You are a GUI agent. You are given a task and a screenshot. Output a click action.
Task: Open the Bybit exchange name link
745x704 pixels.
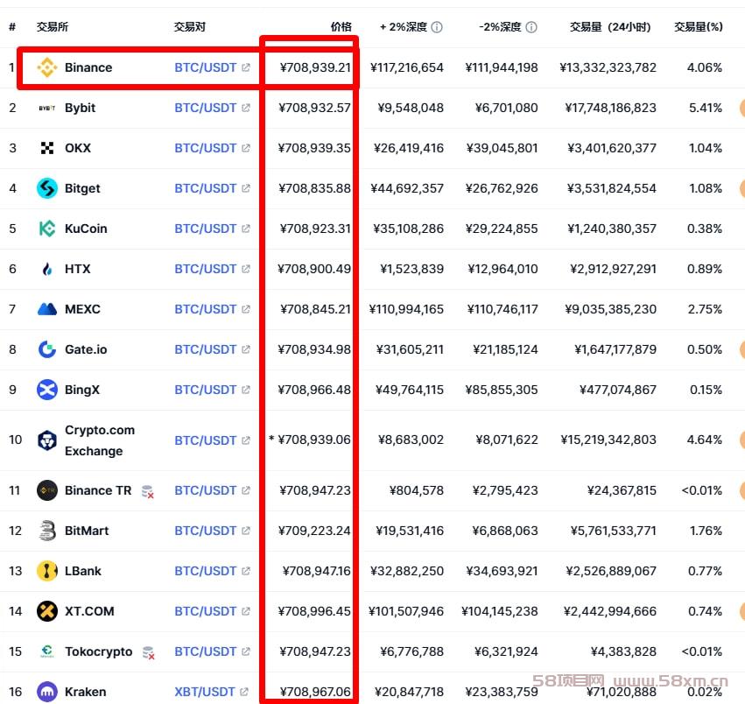81,108
